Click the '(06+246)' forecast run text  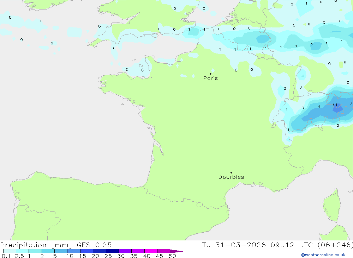335,245
